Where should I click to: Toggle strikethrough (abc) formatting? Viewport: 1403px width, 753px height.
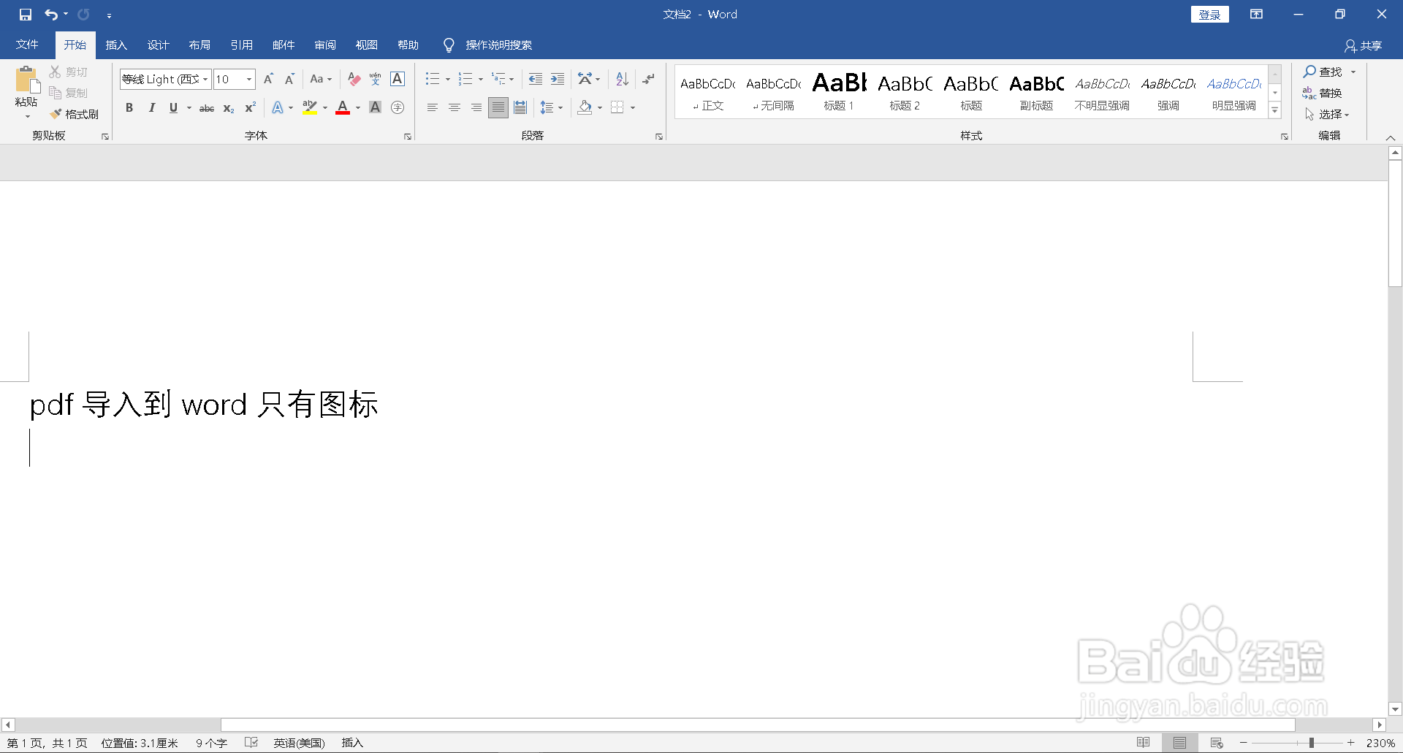tap(207, 107)
